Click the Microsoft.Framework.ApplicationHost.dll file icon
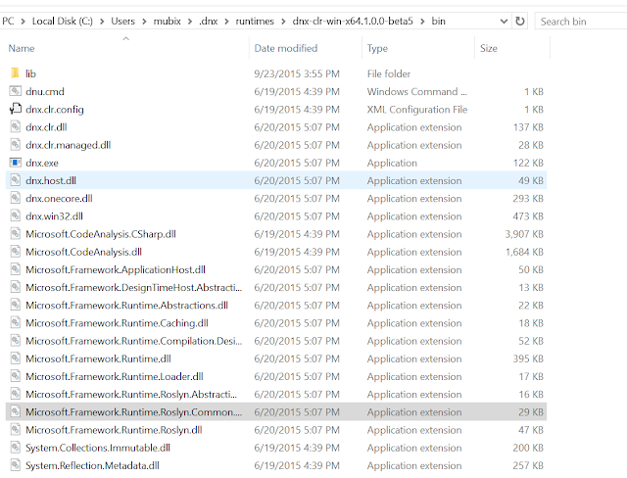The height and width of the screenshot is (478, 627). click(16, 269)
